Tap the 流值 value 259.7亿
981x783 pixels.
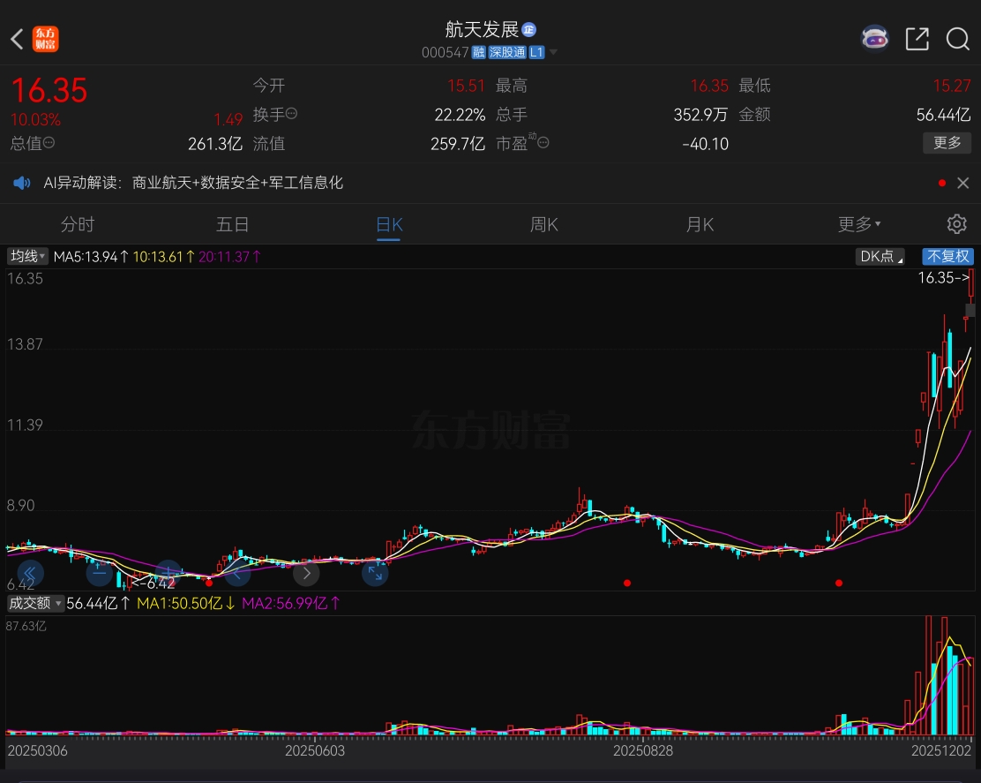point(458,144)
